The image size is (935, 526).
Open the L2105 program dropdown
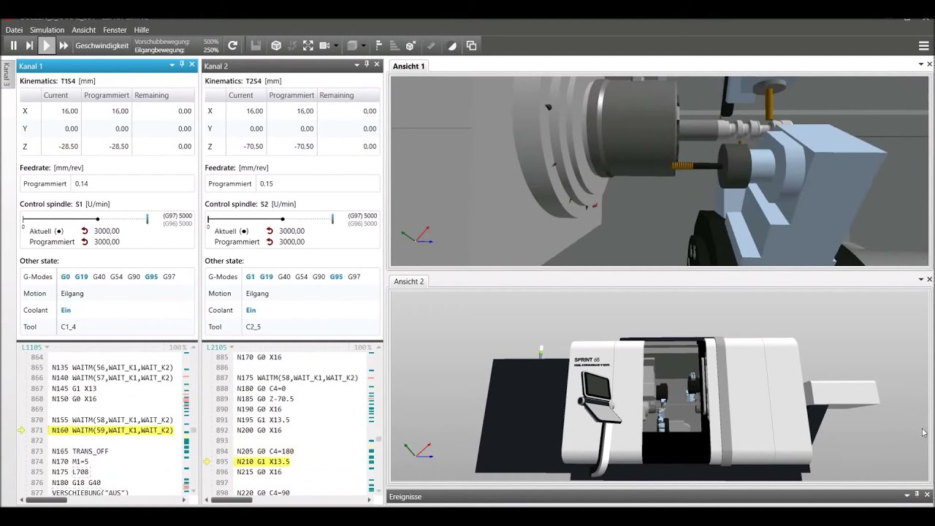coord(232,348)
